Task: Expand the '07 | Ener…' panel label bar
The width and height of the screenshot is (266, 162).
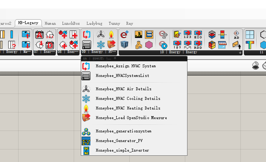Action: [44, 52]
